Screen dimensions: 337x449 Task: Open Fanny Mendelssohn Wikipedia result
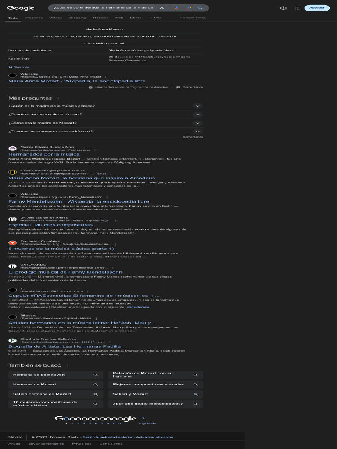(79, 202)
